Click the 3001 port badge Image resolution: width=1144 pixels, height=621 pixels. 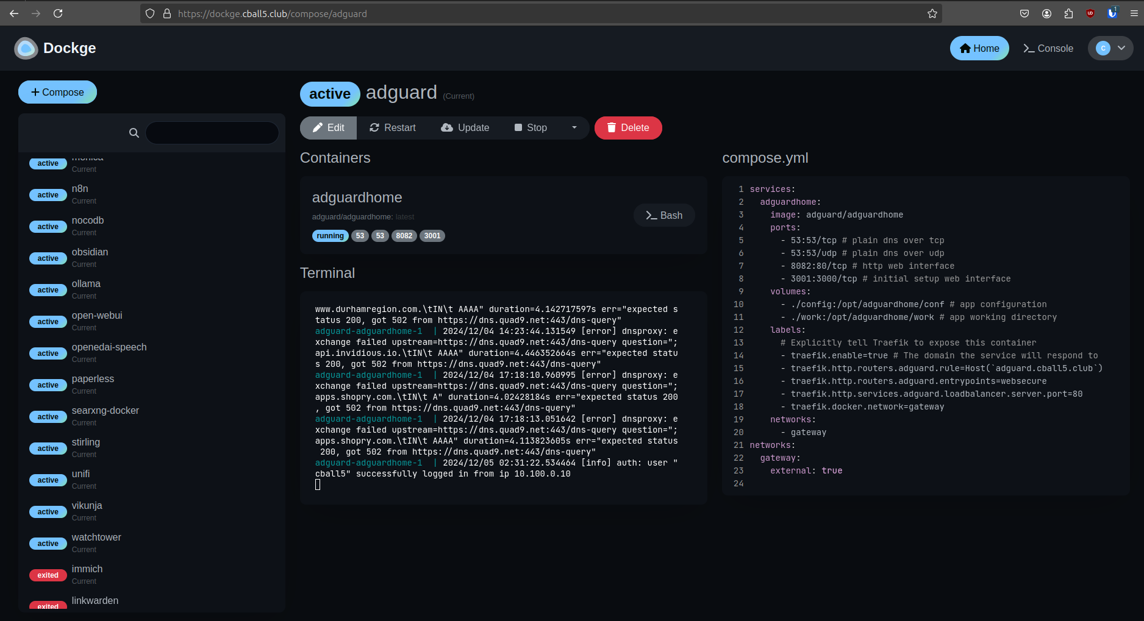[432, 236]
